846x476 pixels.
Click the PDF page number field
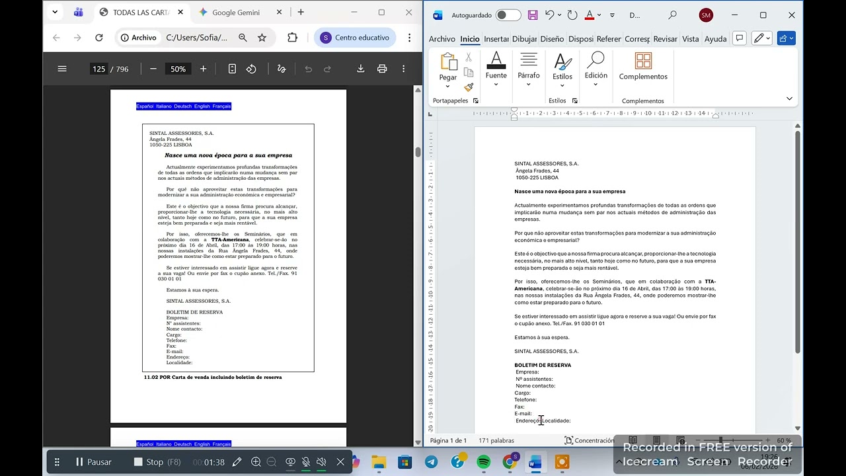pyautogui.click(x=99, y=69)
